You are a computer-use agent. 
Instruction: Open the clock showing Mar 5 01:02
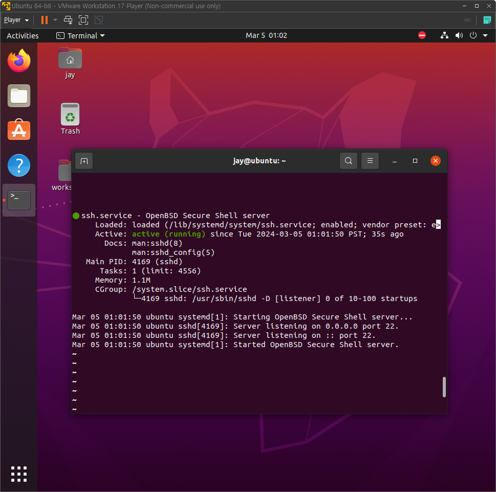coord(266,35)
